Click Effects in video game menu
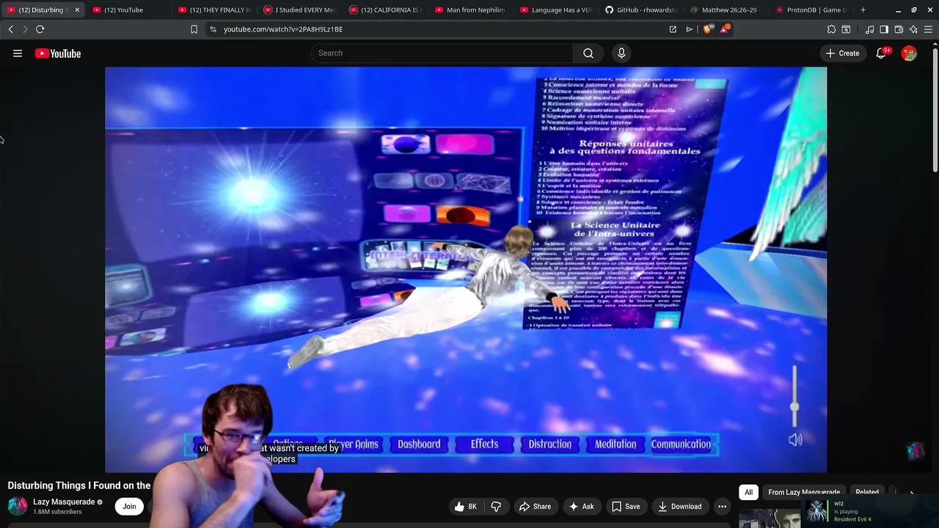 (x=484, y=444)
